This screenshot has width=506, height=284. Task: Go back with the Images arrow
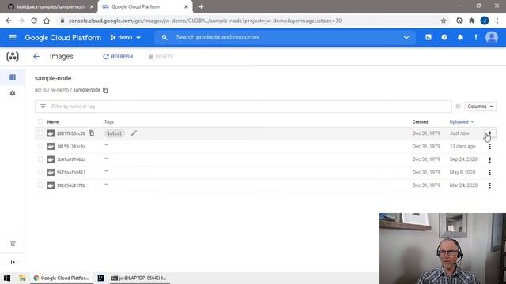36,56
